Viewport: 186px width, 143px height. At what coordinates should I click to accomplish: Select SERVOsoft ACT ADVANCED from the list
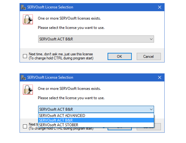click(x=62, y=116)
